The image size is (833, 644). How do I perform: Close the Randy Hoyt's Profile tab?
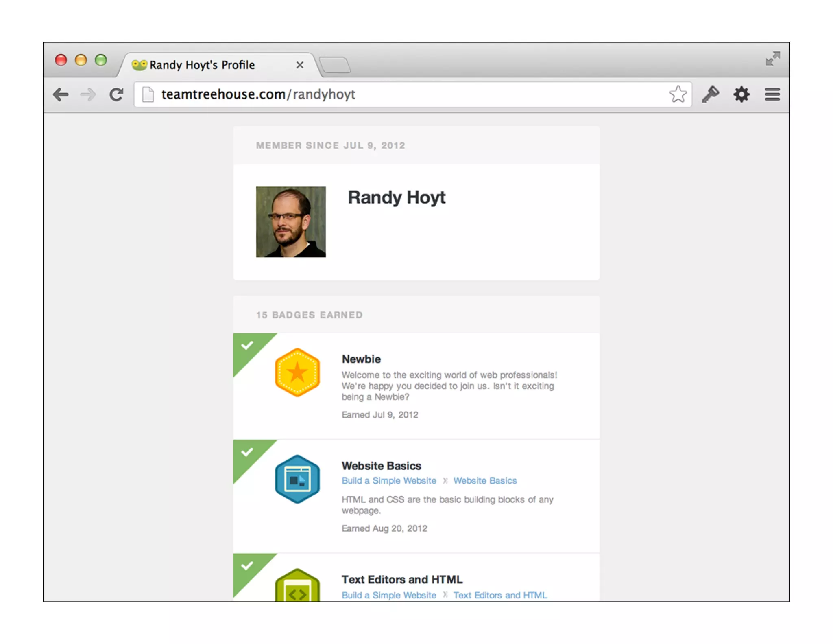[x=300, y=65]
